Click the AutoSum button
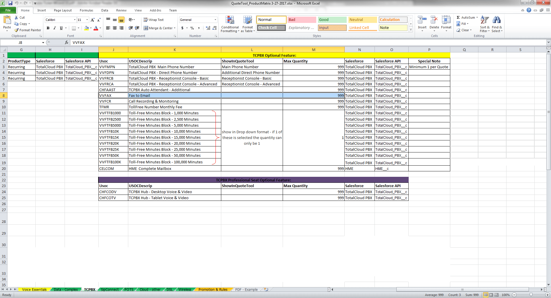 tap(467, 17)
